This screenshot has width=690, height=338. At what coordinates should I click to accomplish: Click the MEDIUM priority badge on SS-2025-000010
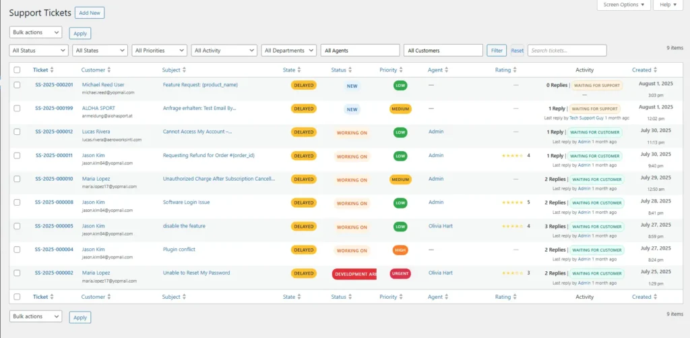(400, 179)
